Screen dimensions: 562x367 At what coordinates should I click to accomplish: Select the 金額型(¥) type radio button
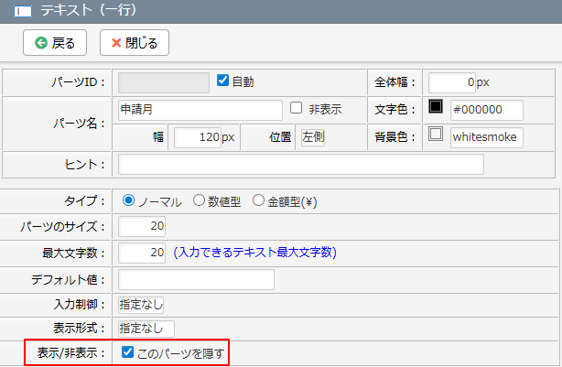pyautogui.click(x=258, y=200)
